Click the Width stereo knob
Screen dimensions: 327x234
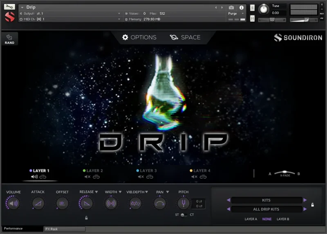tap(111, 203)
